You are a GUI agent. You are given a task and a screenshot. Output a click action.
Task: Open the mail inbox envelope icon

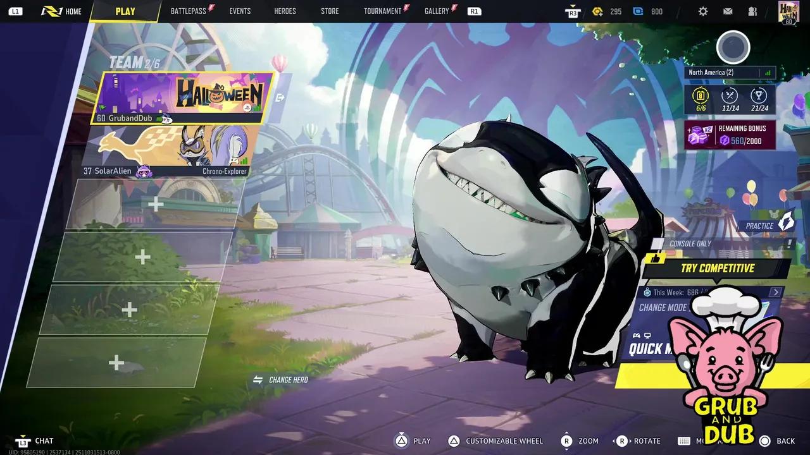(728, 11)
